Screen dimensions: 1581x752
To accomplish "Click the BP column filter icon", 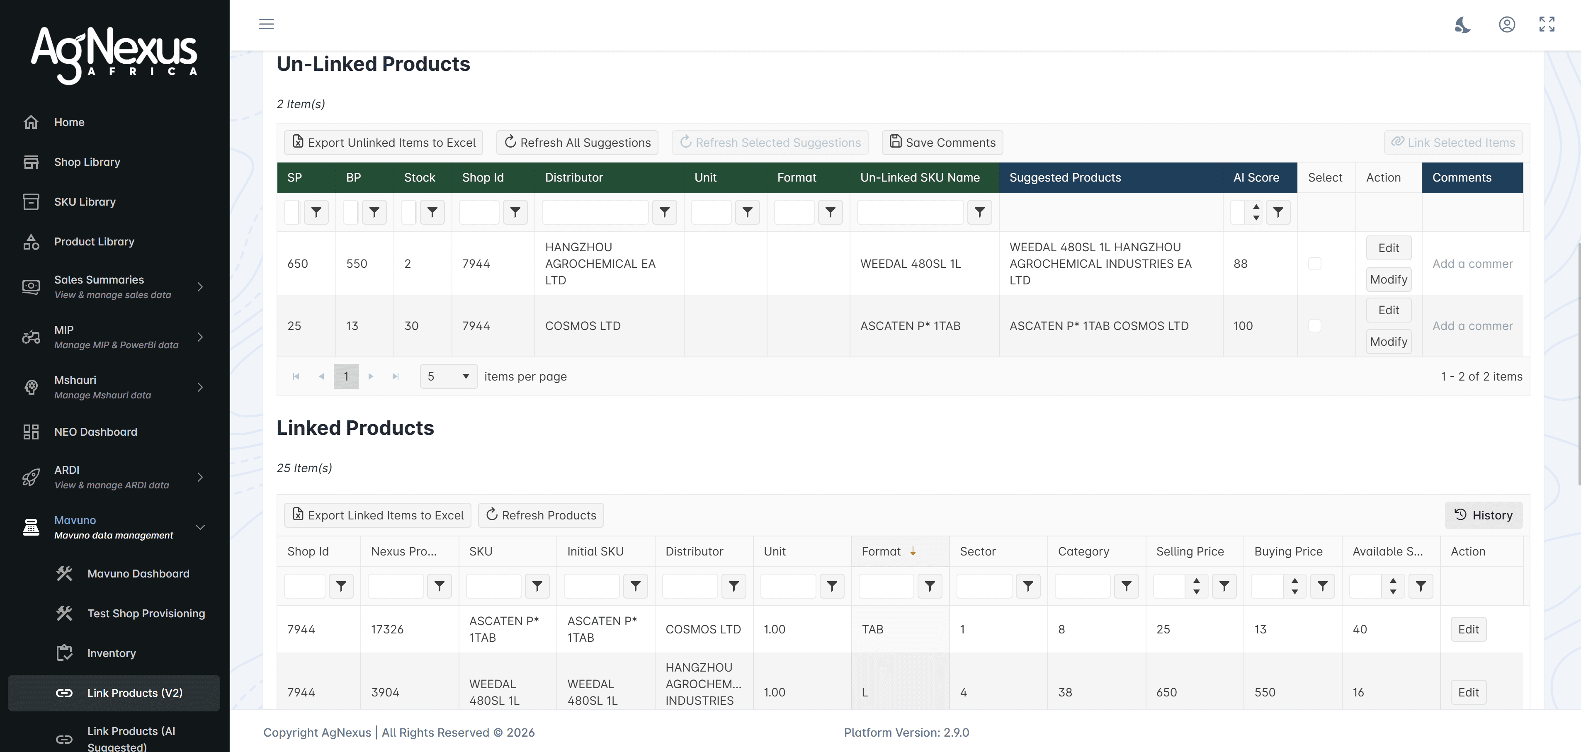I will pyautogui.click(x=374, y=212).
